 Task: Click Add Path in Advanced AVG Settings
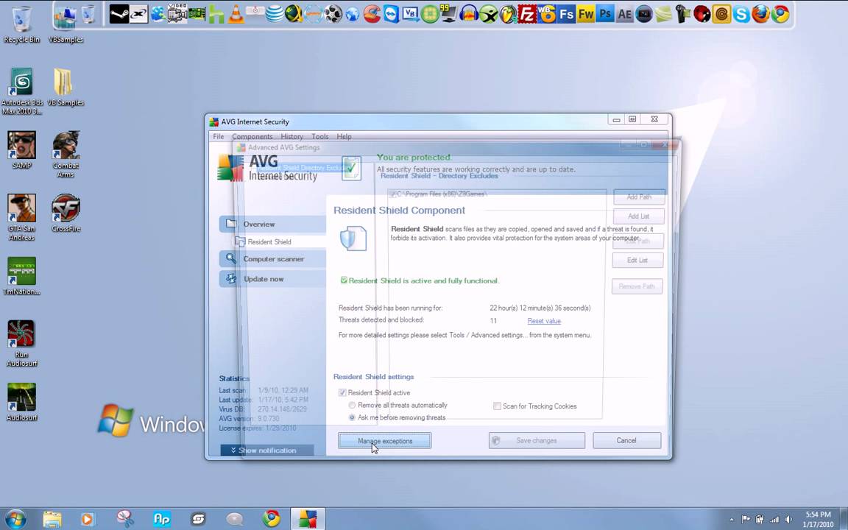(639, 197)
